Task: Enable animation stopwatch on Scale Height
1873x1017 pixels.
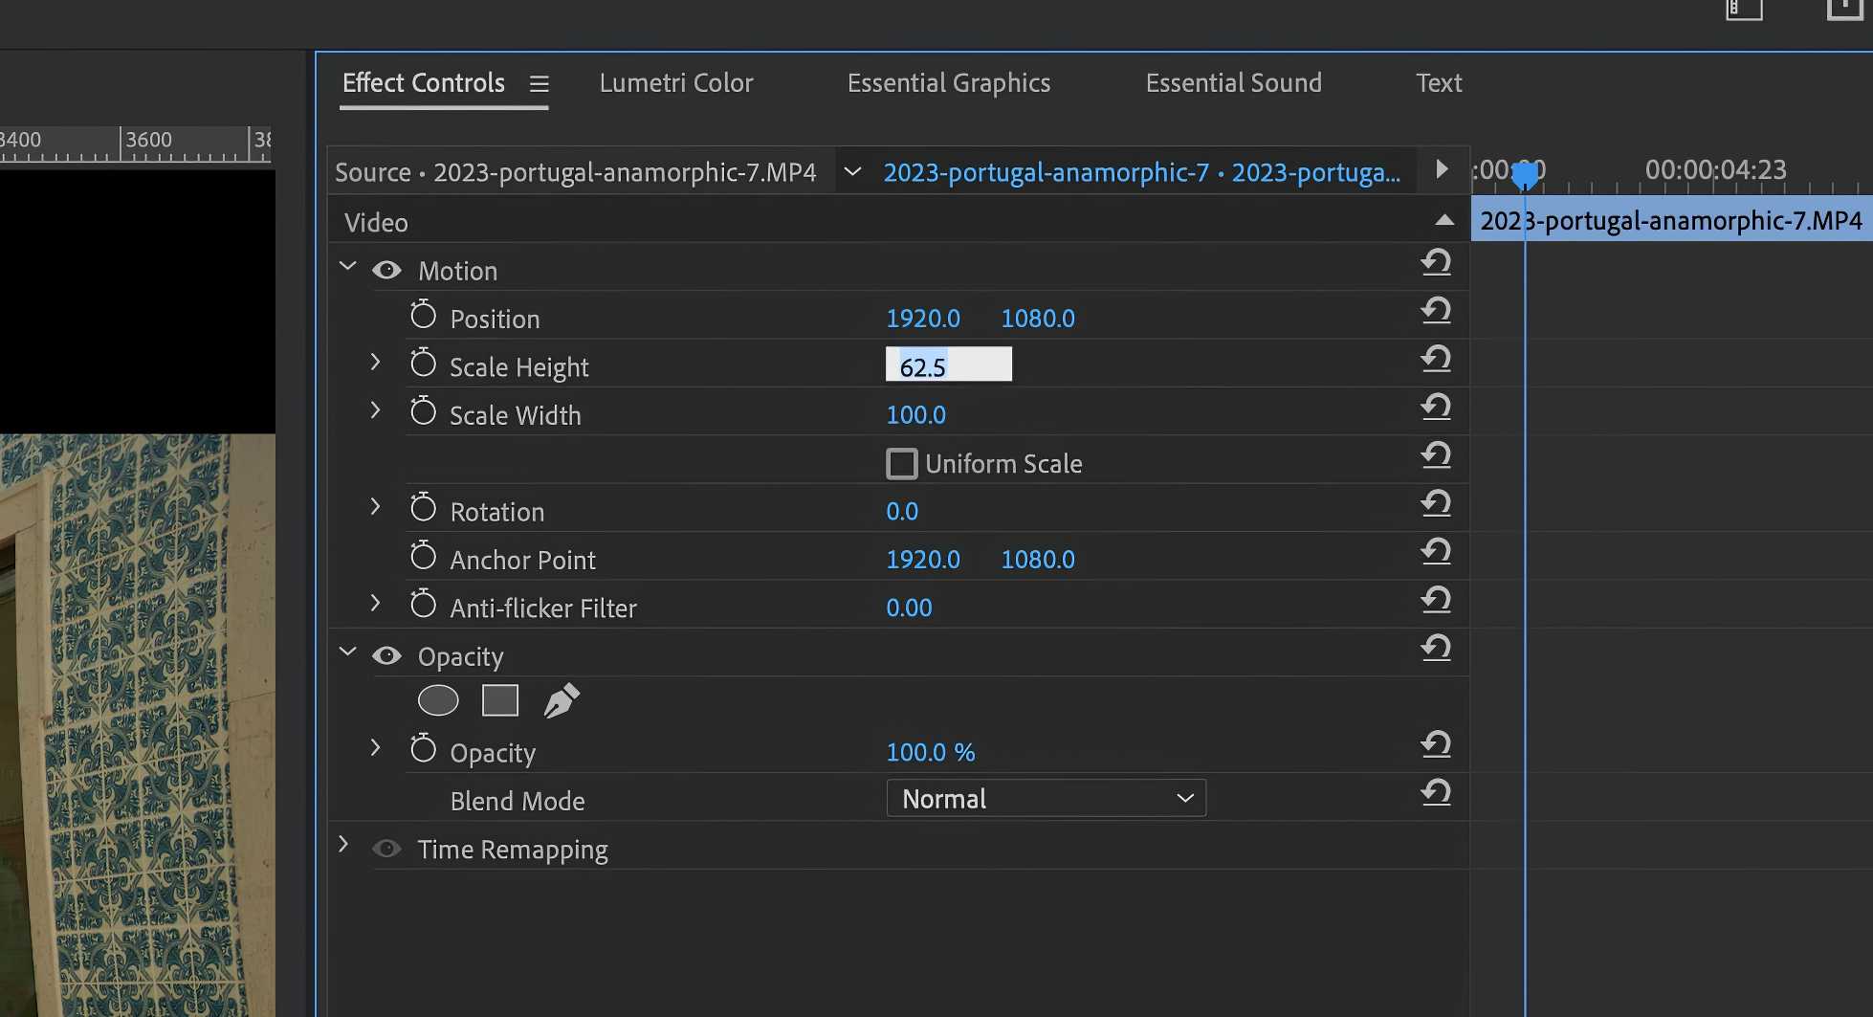Action: [422, 363]
